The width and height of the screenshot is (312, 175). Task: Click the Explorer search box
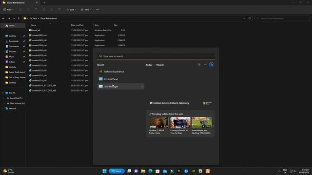(x=282, y=18)
